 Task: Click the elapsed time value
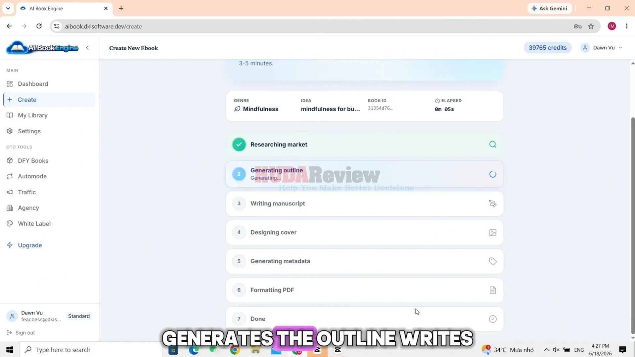pyautogui.click(x=444, y=109)
